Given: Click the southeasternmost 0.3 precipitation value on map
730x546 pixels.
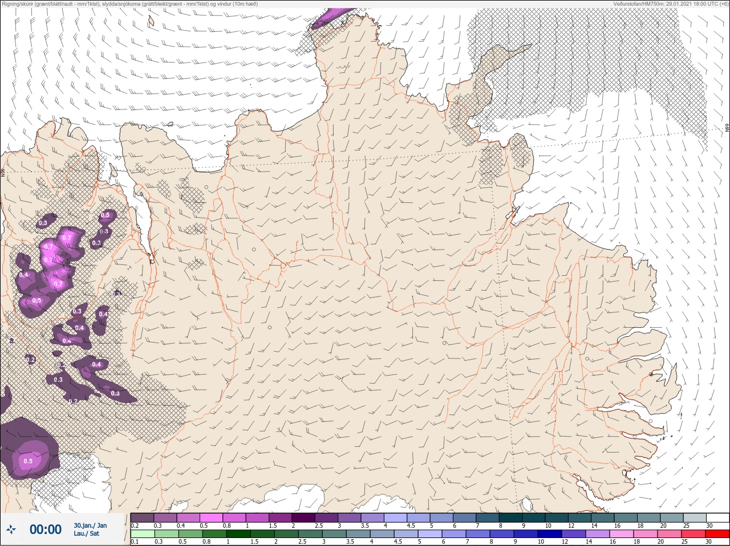Looking at the screenshot, I should 115,394.
